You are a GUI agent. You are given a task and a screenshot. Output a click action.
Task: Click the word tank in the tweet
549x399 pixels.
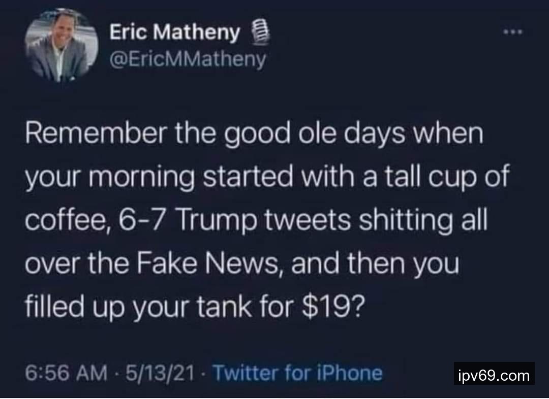click(224, 307)
